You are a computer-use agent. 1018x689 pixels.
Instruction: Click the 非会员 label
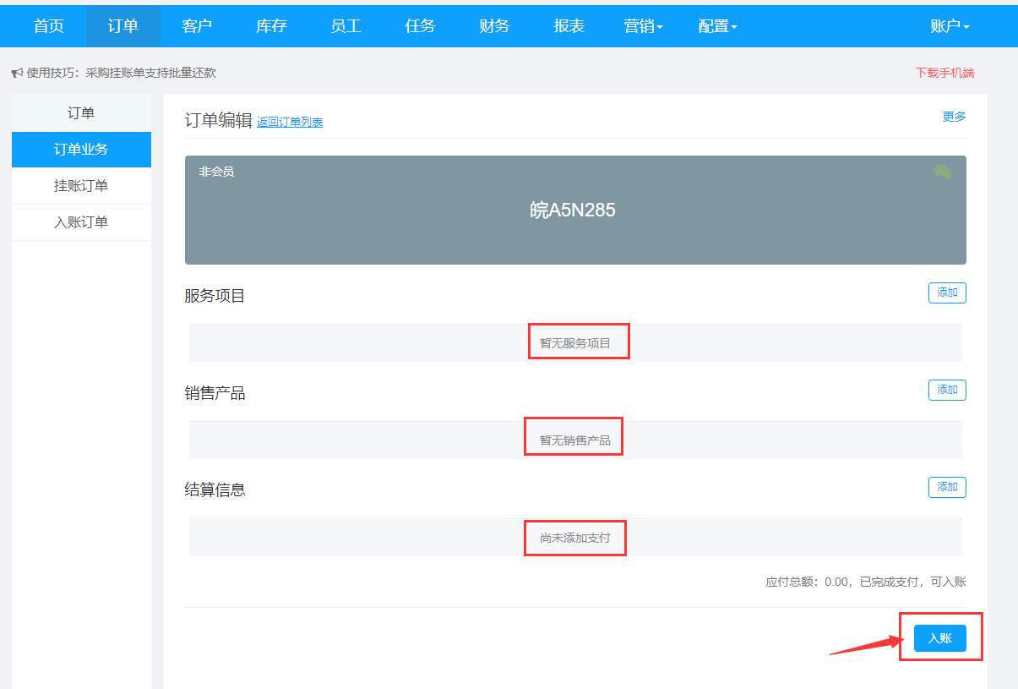click(x=216, y=172)
